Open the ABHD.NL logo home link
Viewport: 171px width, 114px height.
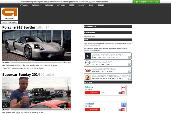click(x=9, y=14)
